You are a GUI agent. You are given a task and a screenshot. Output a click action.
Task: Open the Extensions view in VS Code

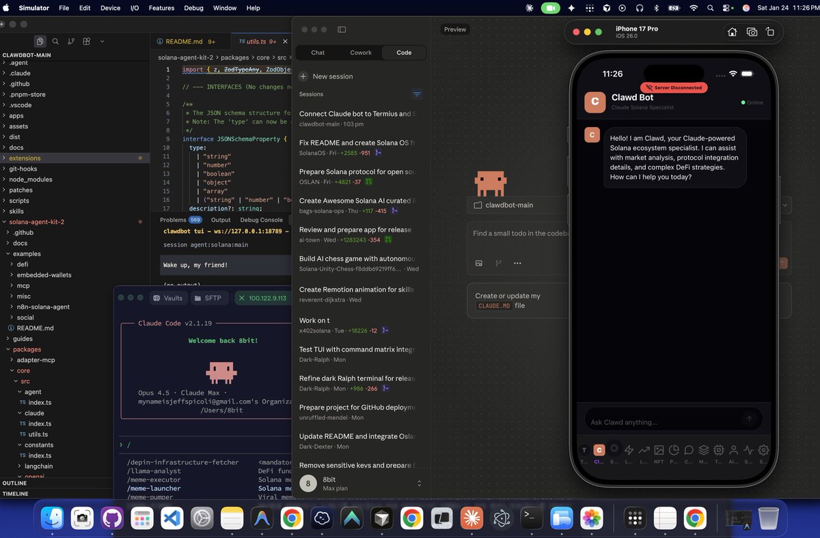86,42
